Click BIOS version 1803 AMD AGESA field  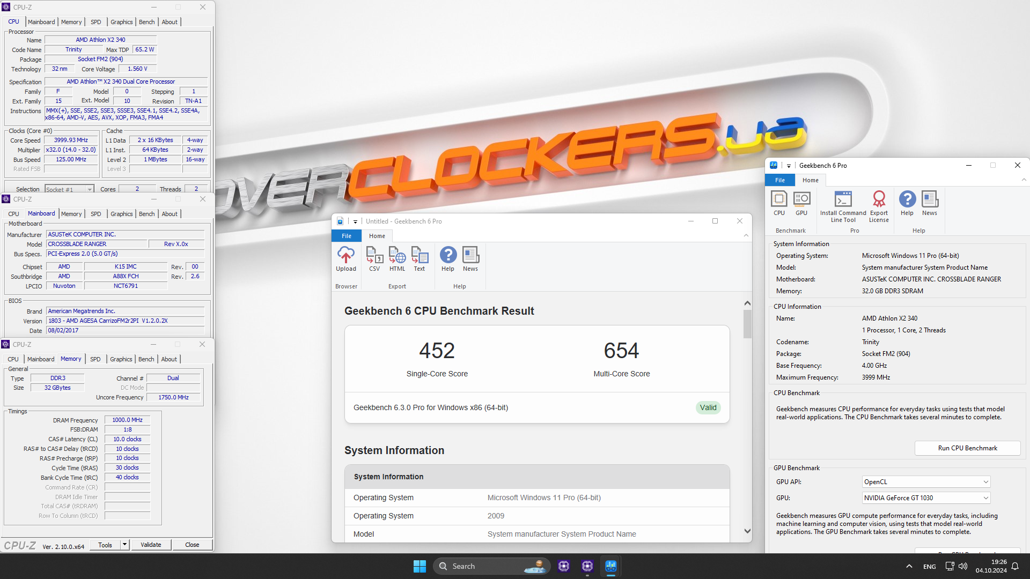click(125, 321)
